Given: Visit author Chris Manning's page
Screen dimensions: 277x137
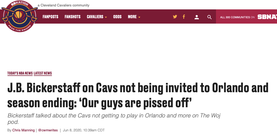Looking at the screenshot, I should (24, 130).
